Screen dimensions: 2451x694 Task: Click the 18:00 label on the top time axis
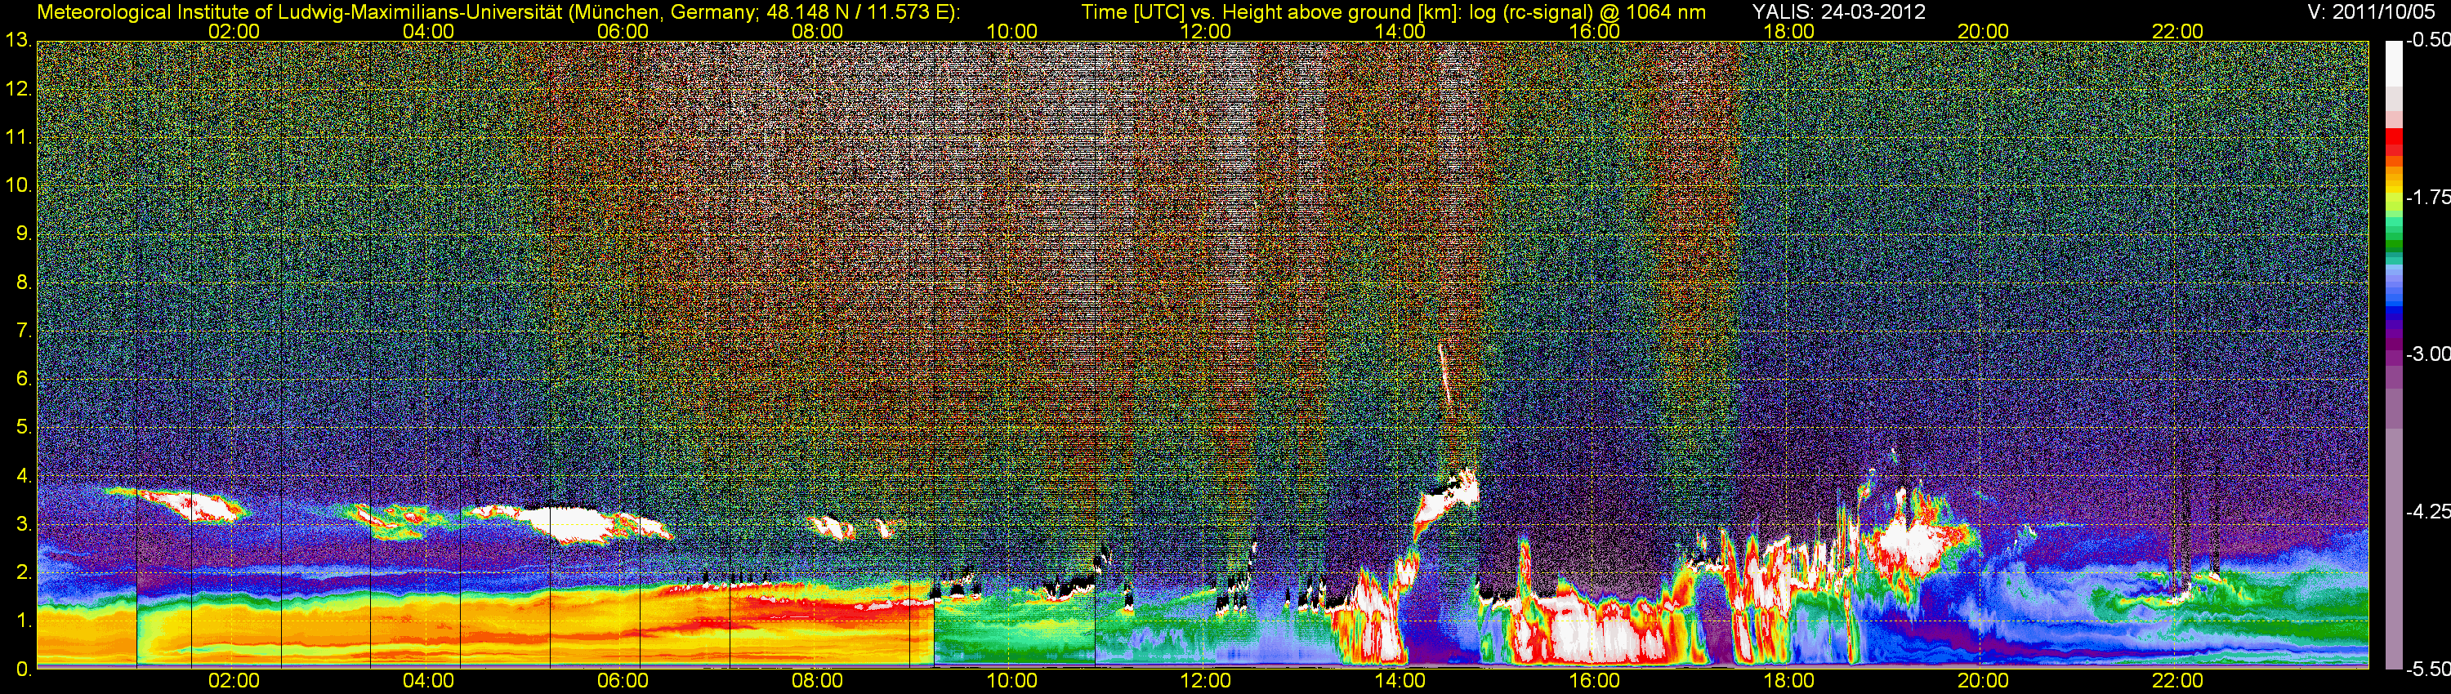[1788, 31]
